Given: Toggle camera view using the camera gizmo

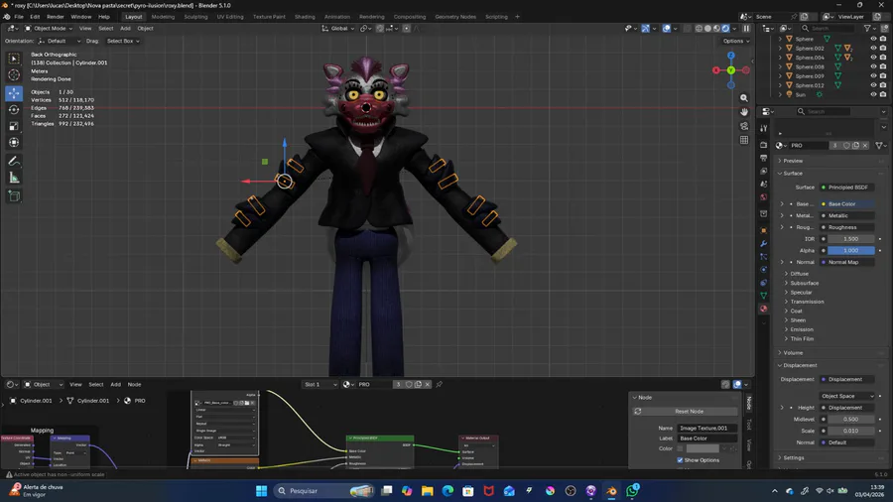Looking at the screenshot, I should 744,126.
